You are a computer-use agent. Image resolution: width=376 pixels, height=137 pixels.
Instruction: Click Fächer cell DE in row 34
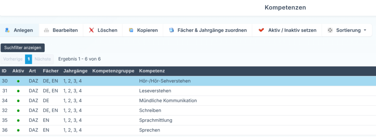pos(46,101)
